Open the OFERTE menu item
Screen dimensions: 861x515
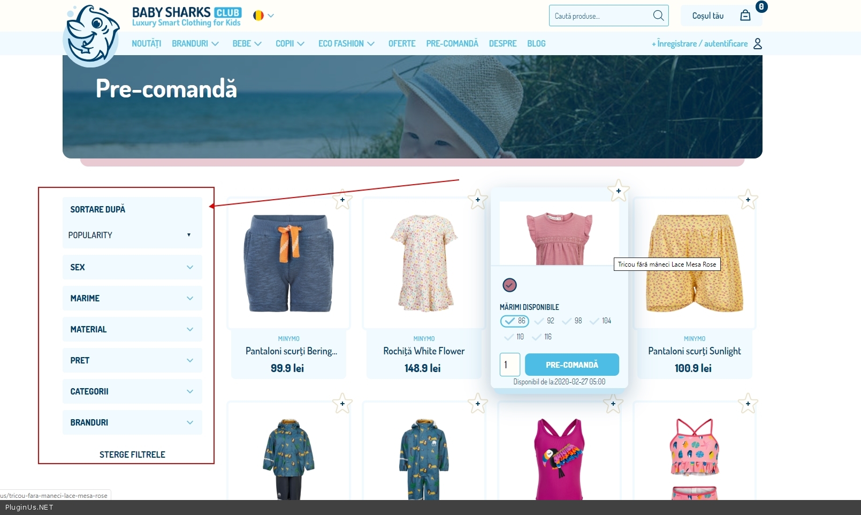pyautogui.click(x=402, y=43)
